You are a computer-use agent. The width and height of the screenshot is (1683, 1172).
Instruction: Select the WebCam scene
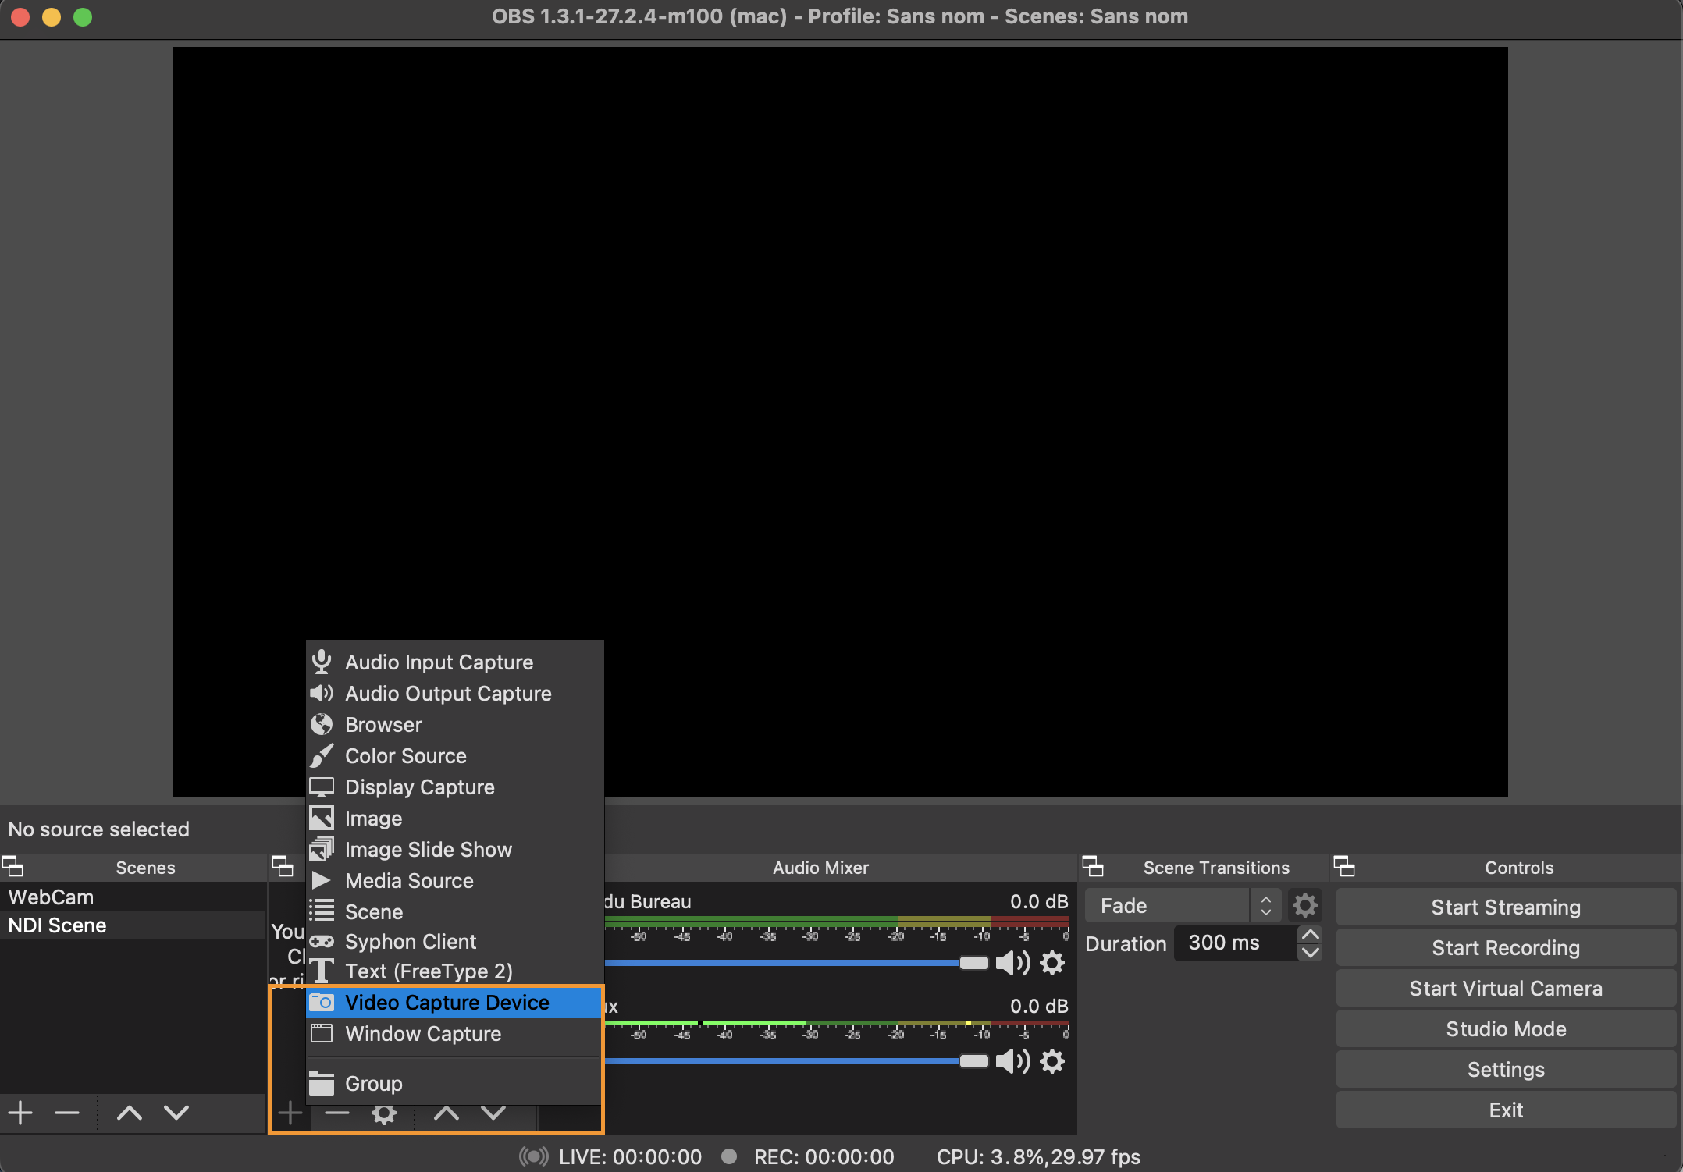[52, 897]
